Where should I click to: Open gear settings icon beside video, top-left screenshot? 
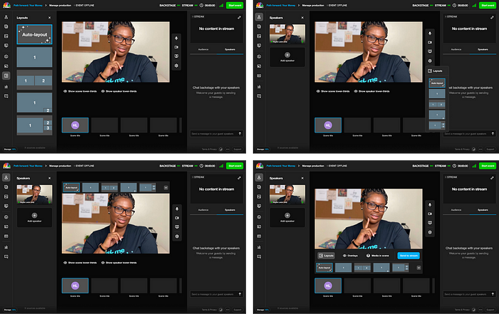(176, 66)
